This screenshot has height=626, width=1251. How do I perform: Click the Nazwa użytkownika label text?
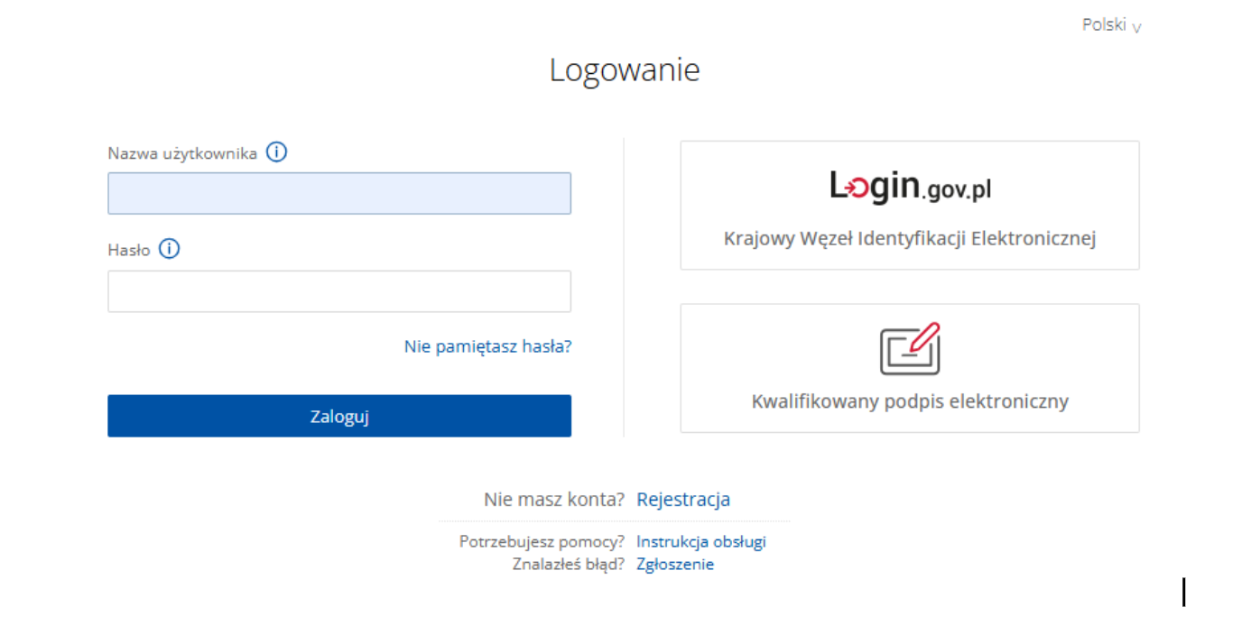(x=182, y=153)
